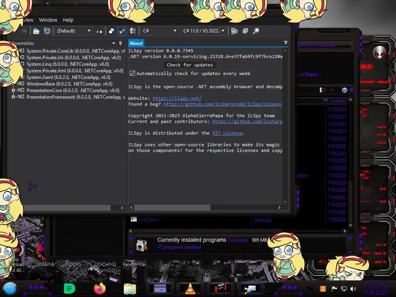Click the Forward navigation arrow in ILSpy toolbar
The image size is (396, 297).
tap(24, 31)
